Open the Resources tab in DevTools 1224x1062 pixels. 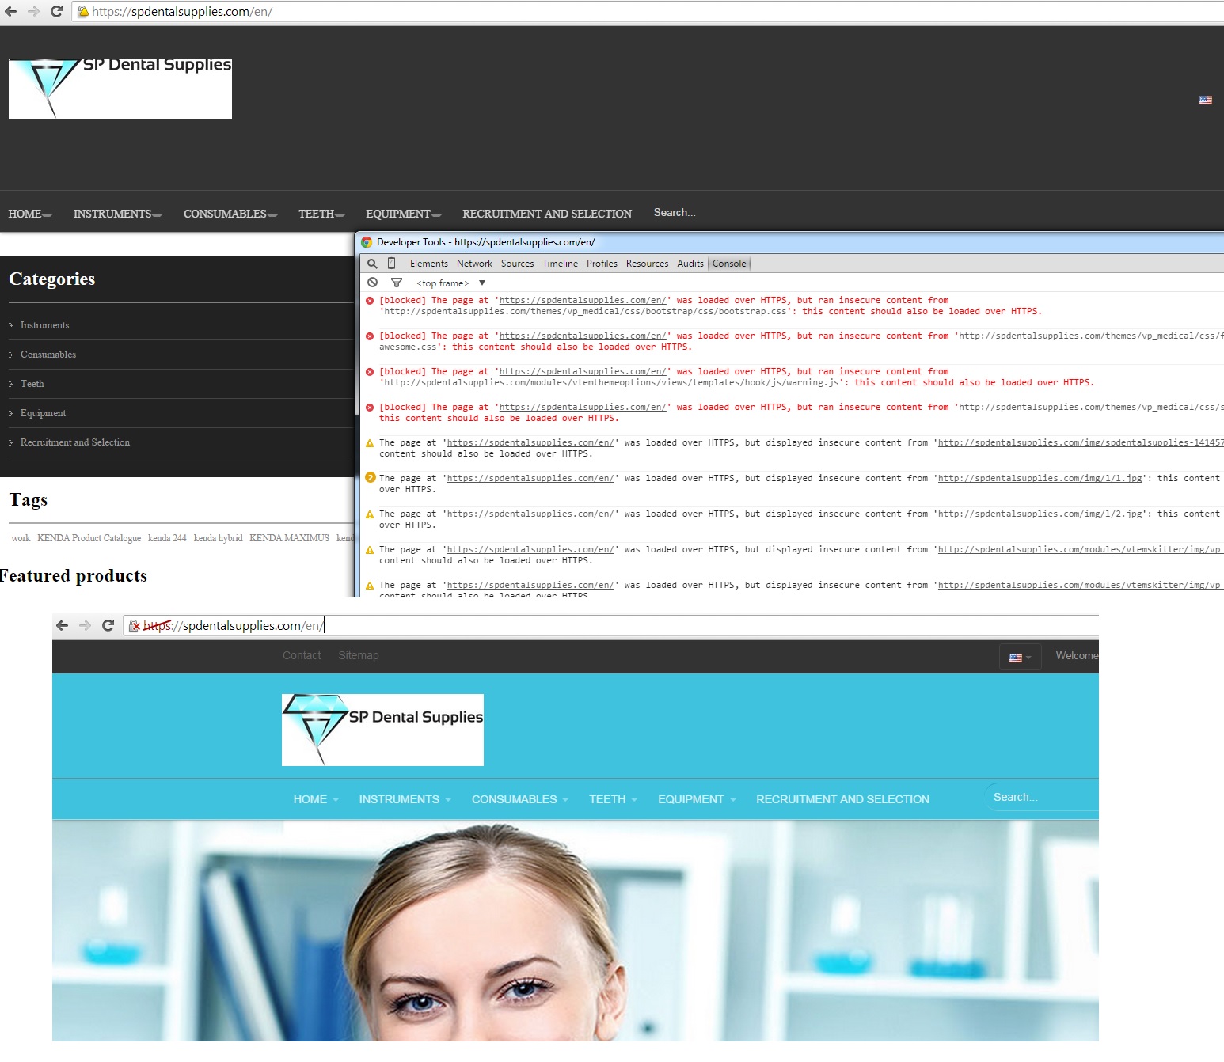click(x=647, y=264)
